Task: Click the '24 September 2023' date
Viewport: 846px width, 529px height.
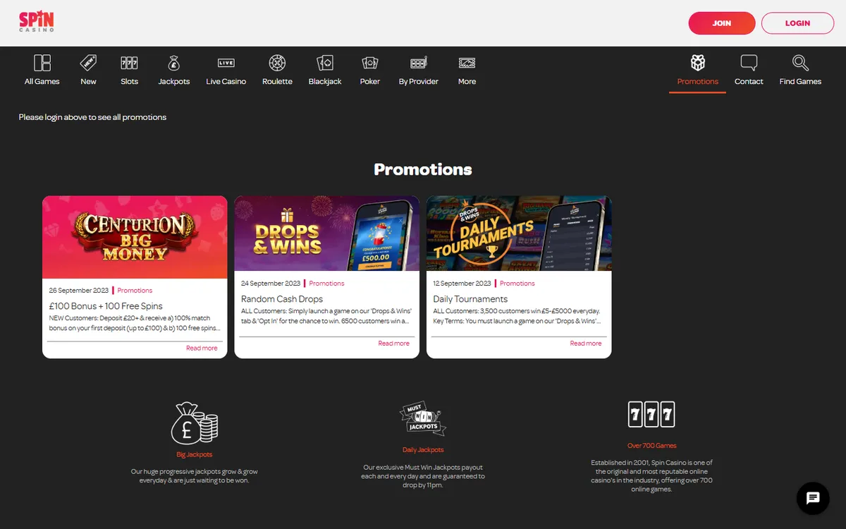Action: click(x=271, y=284)
